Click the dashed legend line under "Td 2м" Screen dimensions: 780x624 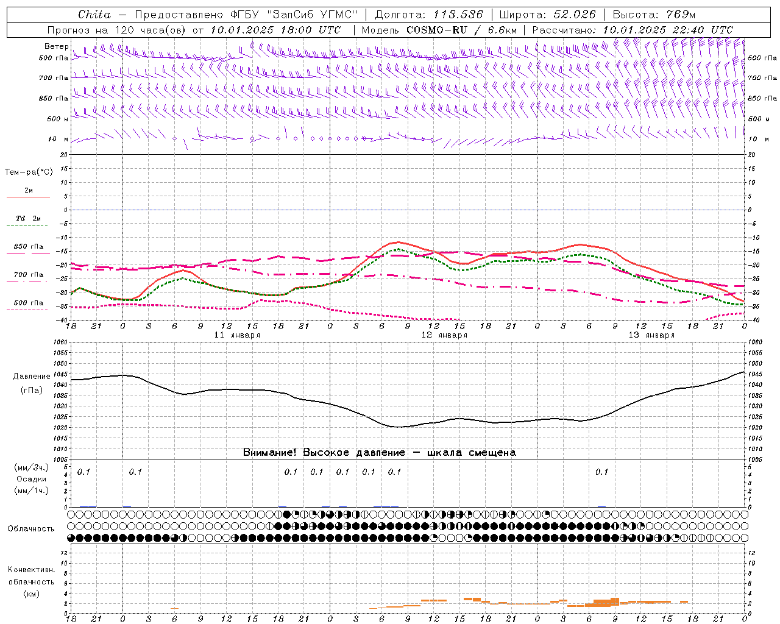click(27, 225)
